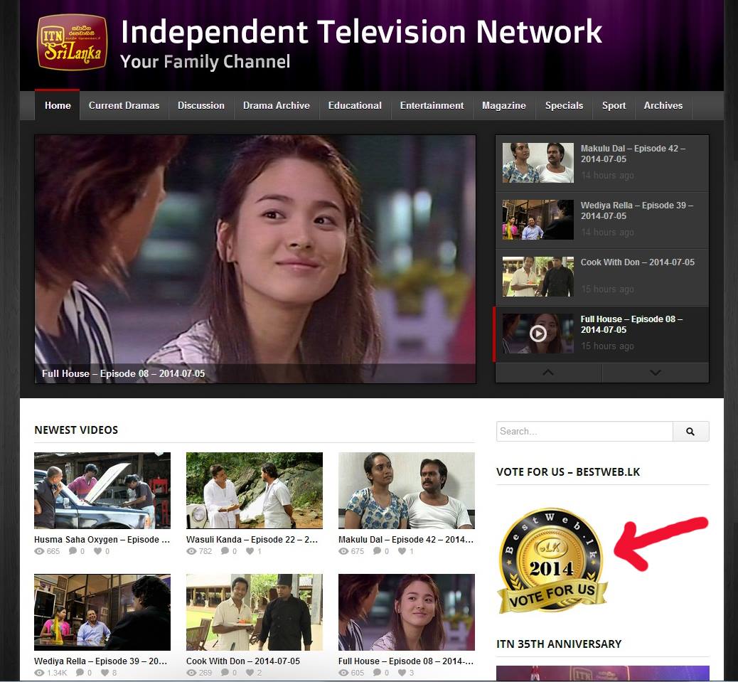Viewport: 738px width, 682px height.
Task: Click the play icon on Full House thumbnail
Action: click(x=538, y=334)
